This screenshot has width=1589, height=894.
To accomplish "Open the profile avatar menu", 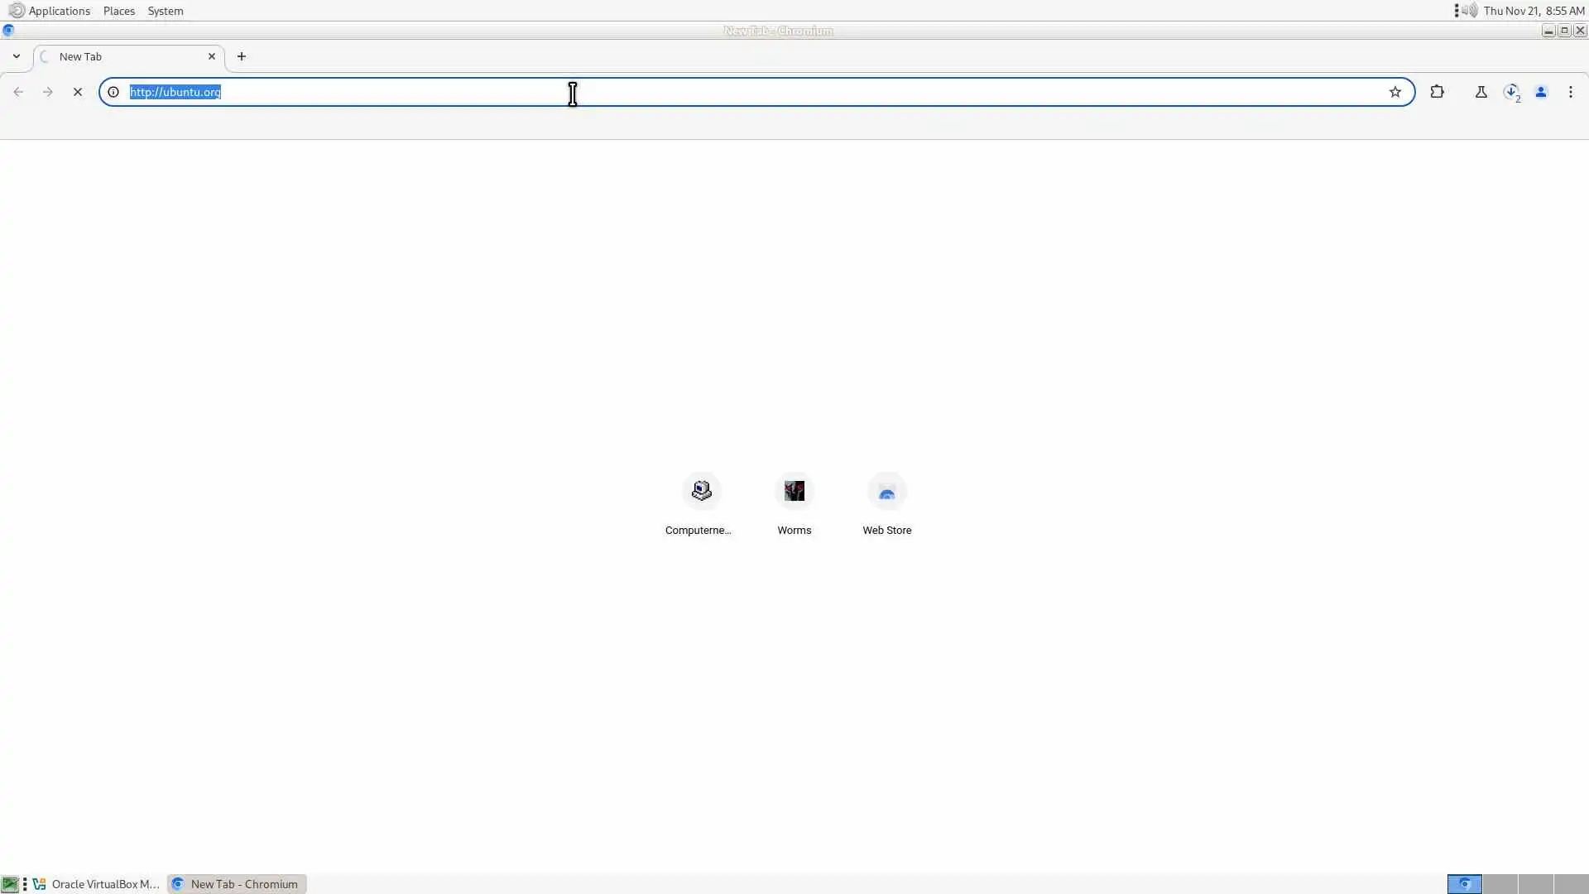I will coord(1541,92).
